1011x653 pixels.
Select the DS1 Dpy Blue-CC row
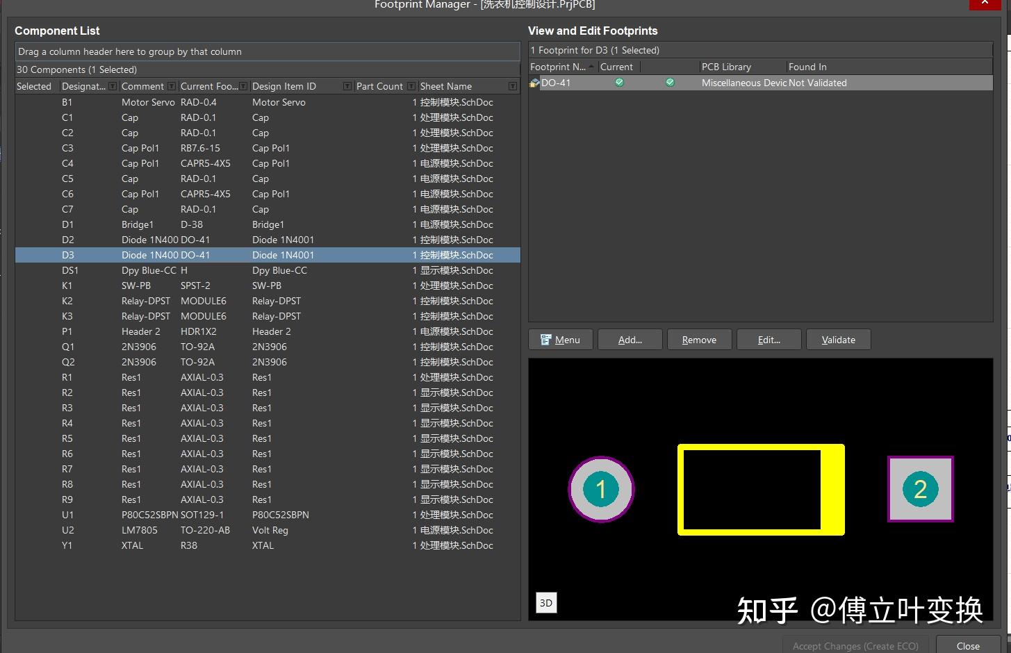268,270
